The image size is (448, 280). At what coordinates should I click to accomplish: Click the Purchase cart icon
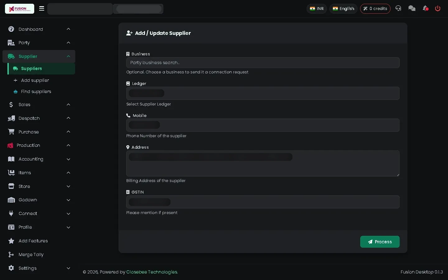(x=11, y=132)
